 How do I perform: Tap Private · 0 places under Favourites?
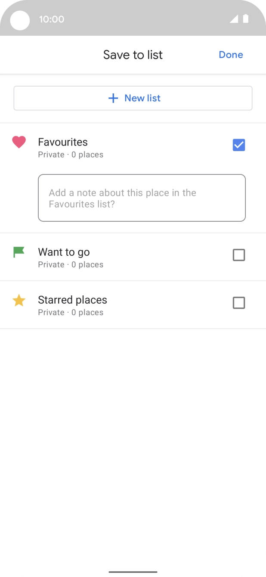(71, 155)
